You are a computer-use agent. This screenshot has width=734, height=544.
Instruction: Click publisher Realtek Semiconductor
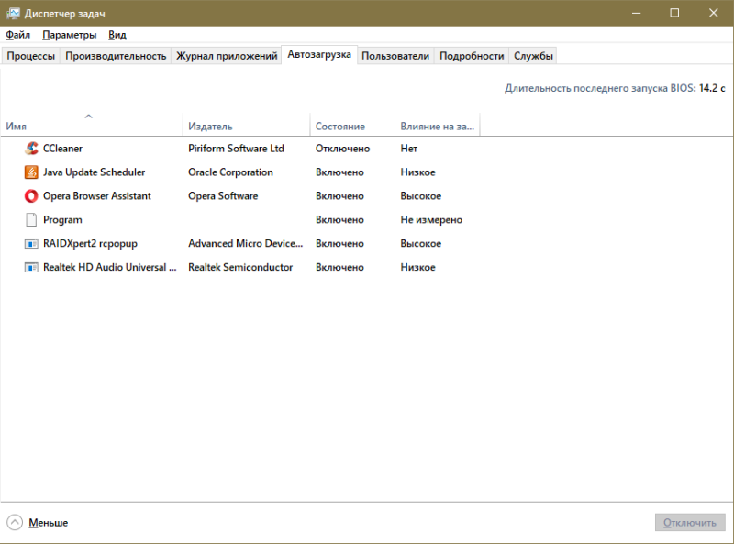240,267
